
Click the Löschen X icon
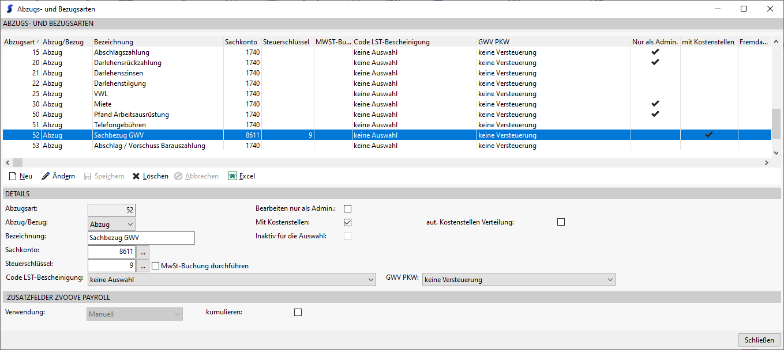136,176
